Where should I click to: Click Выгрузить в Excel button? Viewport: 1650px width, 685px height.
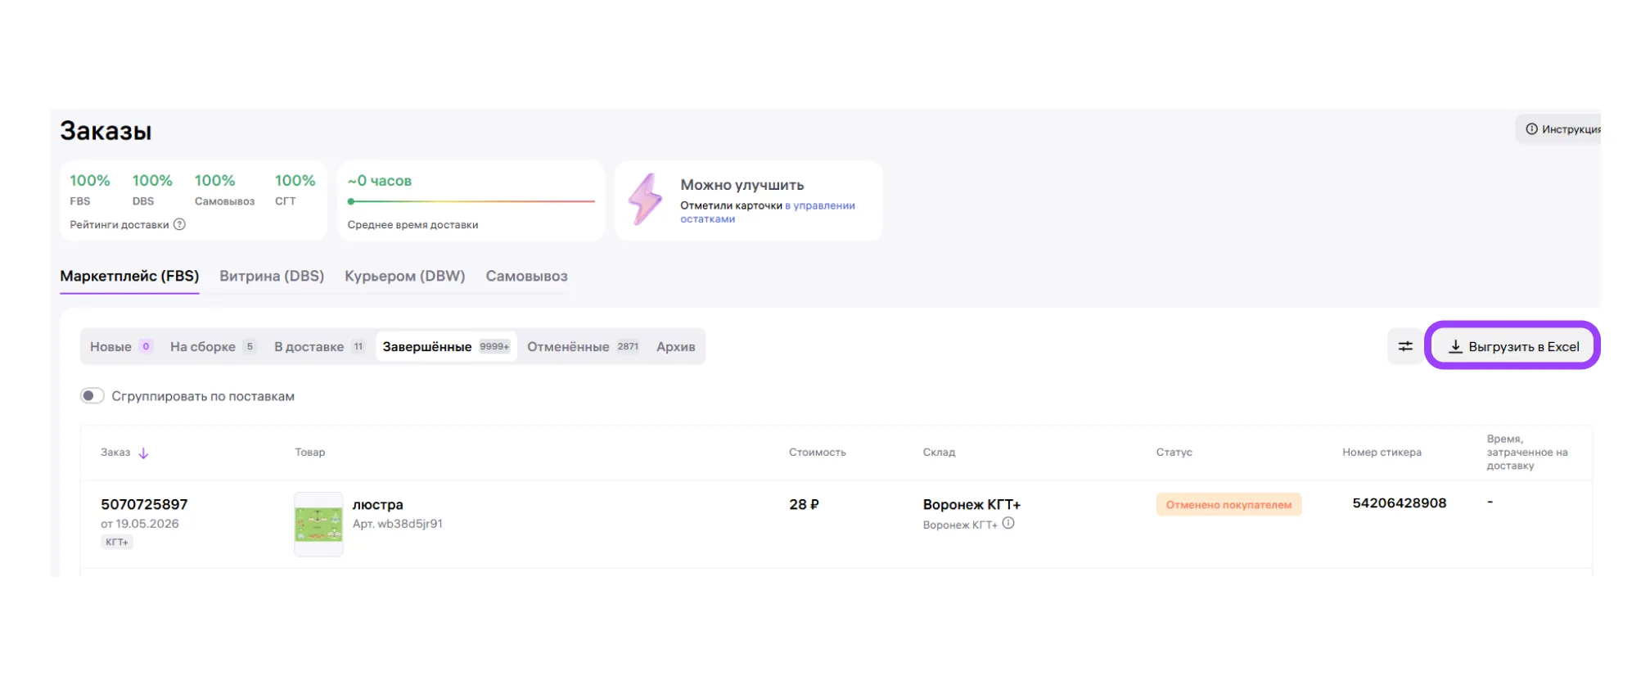(1512, 346)
